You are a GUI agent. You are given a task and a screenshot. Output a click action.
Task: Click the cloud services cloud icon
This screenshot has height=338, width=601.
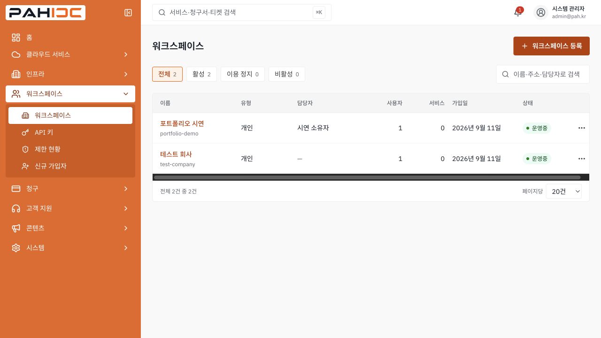16,54
